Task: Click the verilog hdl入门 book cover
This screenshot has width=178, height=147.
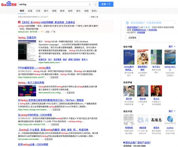Action: (x=170, y=57)
